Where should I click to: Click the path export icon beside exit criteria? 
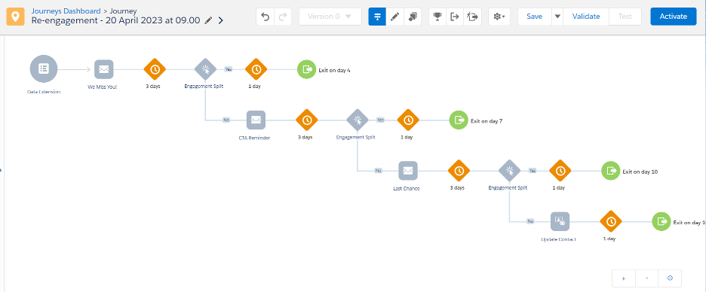tap(472, 17)
